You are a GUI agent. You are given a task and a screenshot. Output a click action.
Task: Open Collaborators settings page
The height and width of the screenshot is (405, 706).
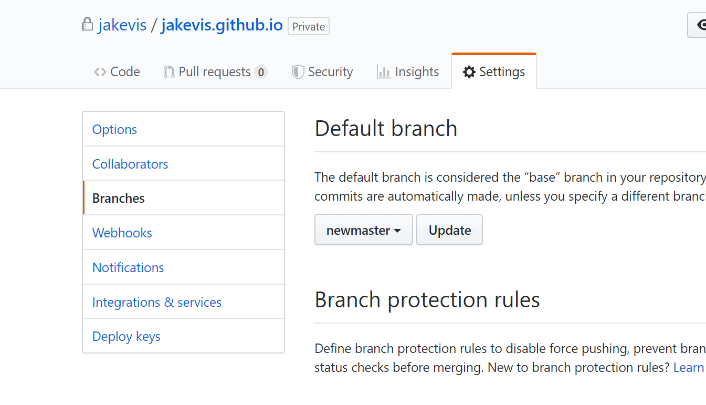point(183,164)
